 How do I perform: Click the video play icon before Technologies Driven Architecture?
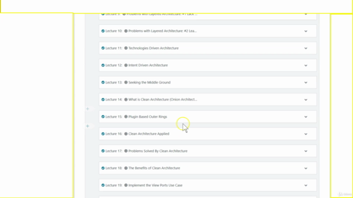126,48
